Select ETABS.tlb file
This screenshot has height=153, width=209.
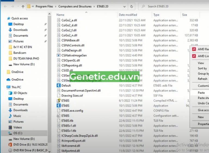pyautogui.click(x=67, y=121)
